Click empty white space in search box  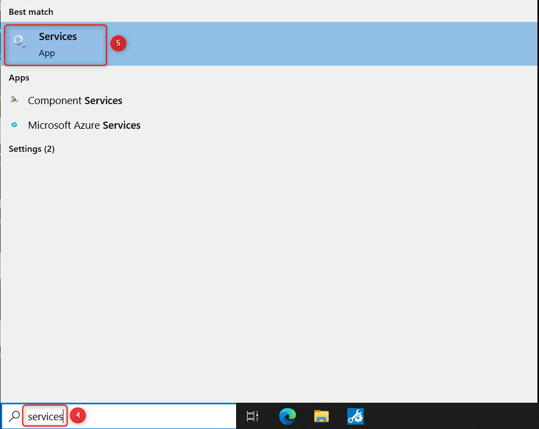coord(164,416)
